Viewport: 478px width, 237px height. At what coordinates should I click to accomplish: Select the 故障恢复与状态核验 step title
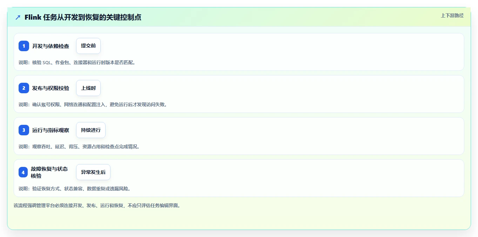[x=49, y=172]
